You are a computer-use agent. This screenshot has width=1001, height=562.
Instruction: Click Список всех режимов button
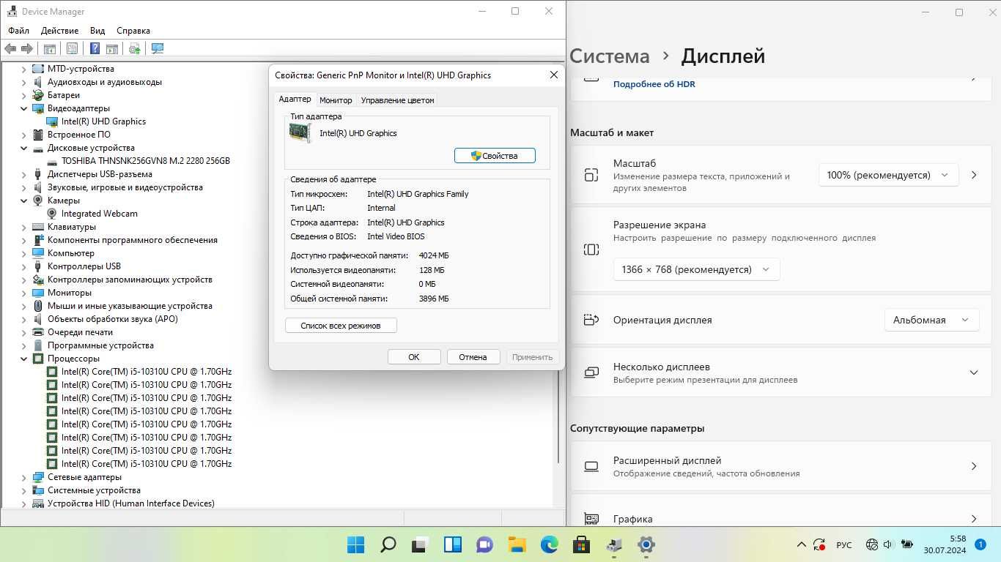341,326
